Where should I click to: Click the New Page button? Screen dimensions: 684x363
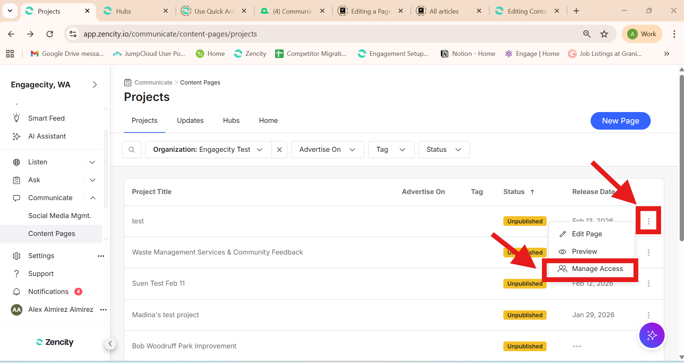tap(620, 121)
